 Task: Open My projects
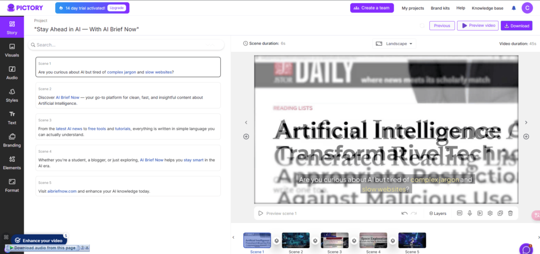(x=412, y=8)
